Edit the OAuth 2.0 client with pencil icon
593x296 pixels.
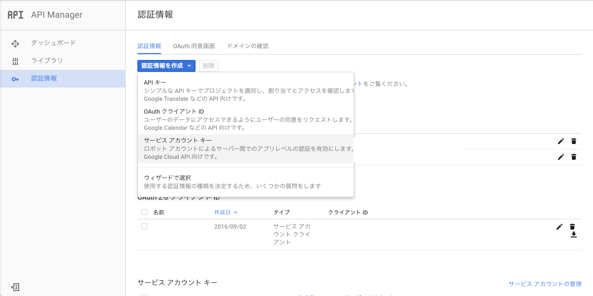559,227
